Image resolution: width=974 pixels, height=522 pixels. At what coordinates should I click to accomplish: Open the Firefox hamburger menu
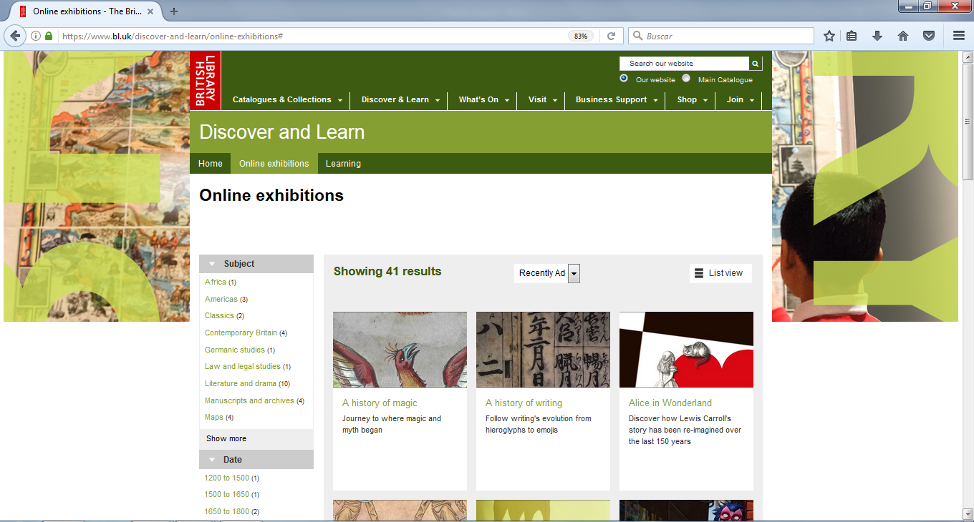pyautogui.click(x=959, y=36)
